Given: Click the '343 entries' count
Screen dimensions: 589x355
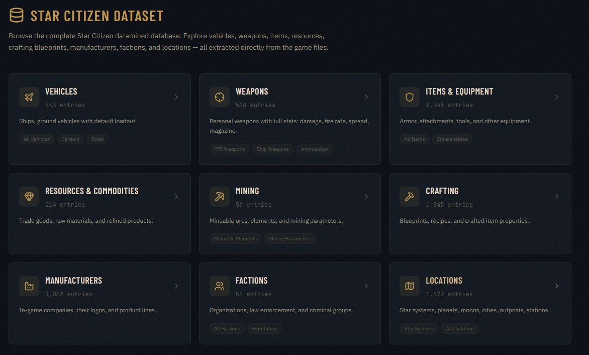Looking at the screenshot, I should [65, 105].
